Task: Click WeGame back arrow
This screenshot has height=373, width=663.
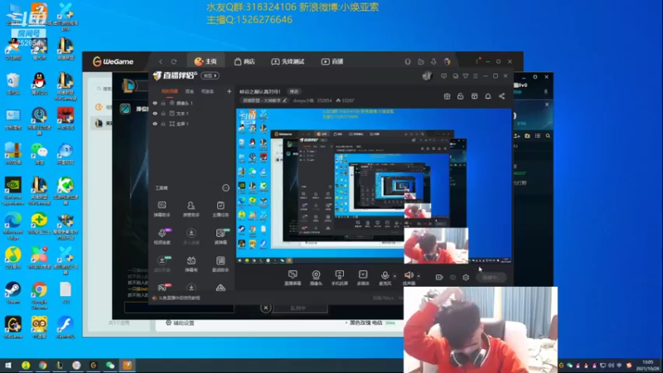Action: 161,61
